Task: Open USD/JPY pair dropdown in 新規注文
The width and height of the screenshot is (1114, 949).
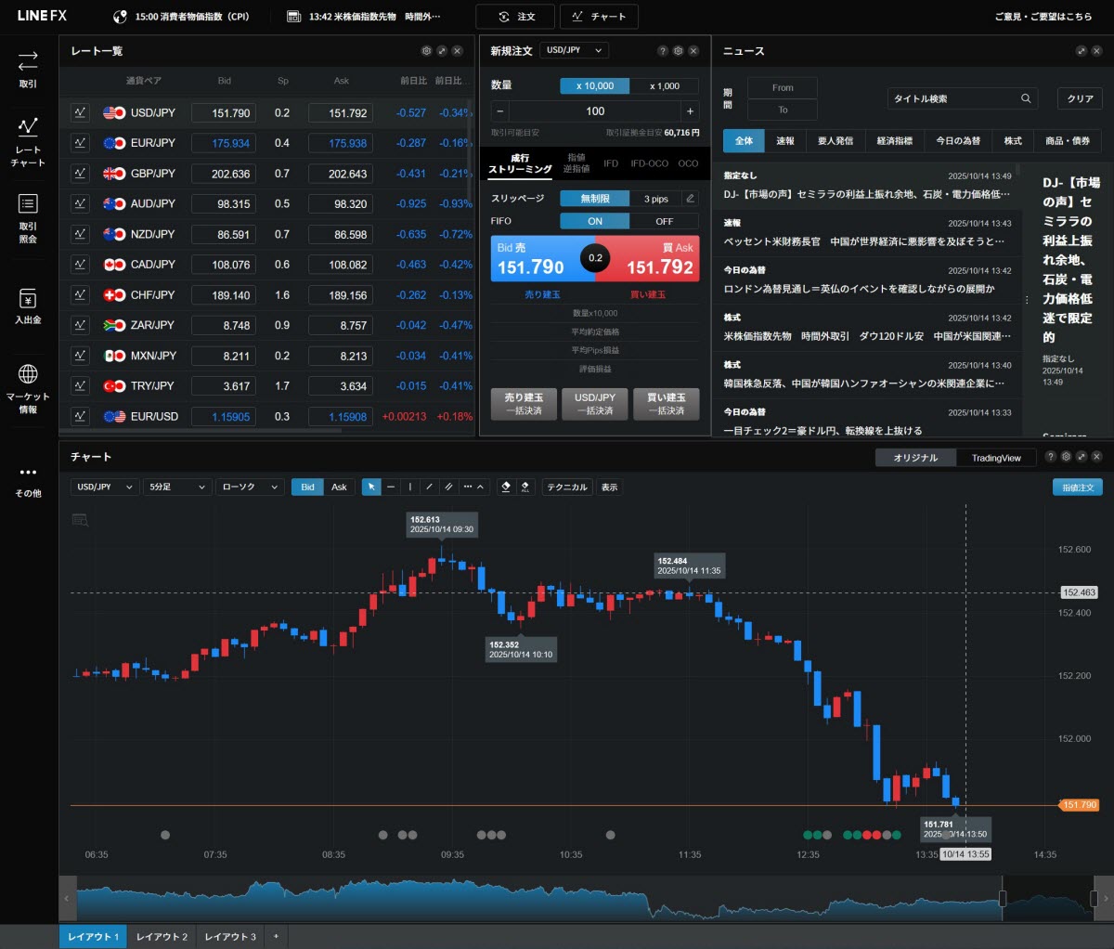Action: pyautogui.click(x=575, y=50)
